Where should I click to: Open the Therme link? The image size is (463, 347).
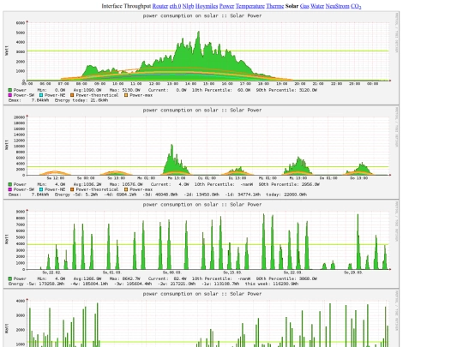[275, 6]
